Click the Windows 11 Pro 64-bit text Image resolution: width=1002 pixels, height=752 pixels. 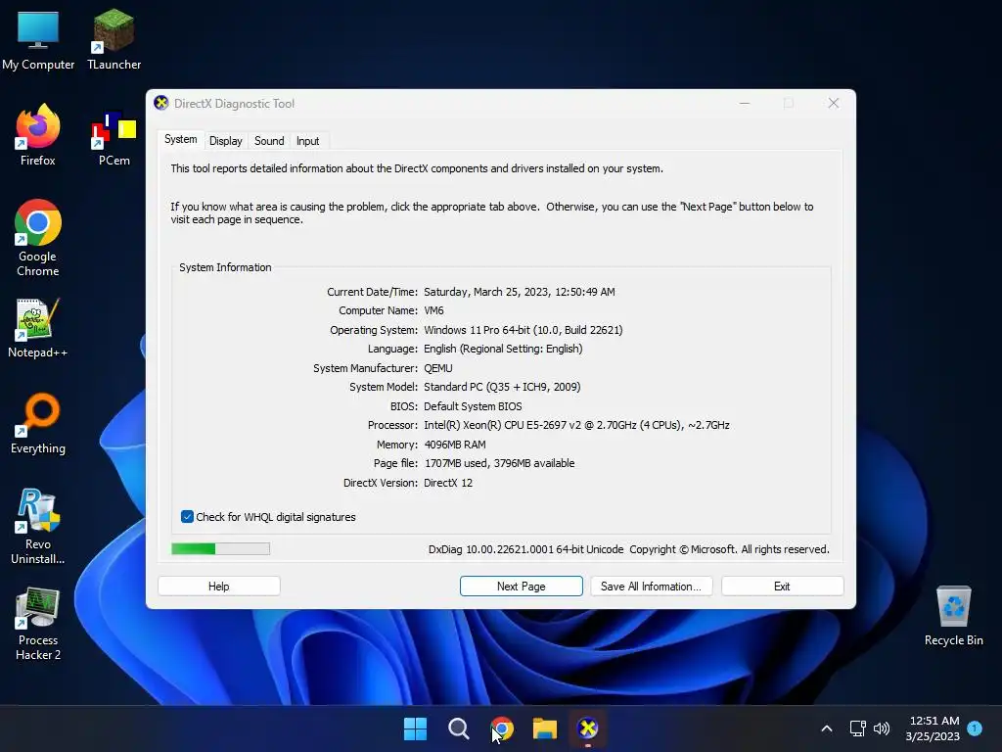(x=523, y=330)
